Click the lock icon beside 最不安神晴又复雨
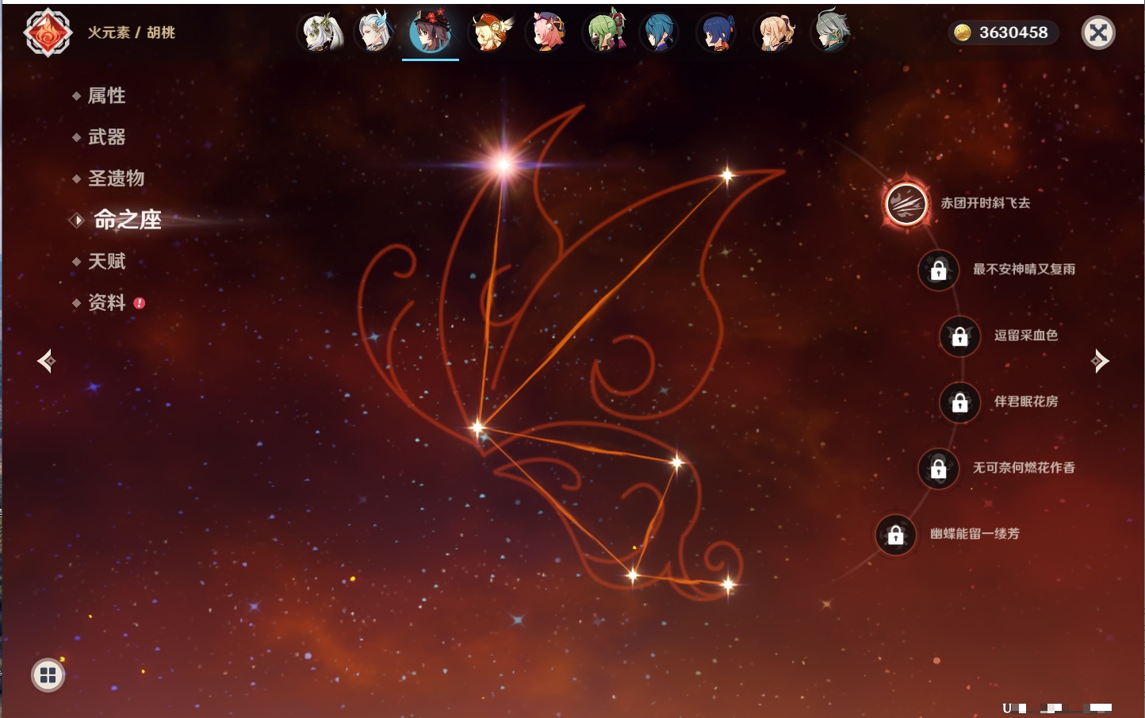Image resolution: width=1145 pixels, height=718 pixels. tap(939, 270)
